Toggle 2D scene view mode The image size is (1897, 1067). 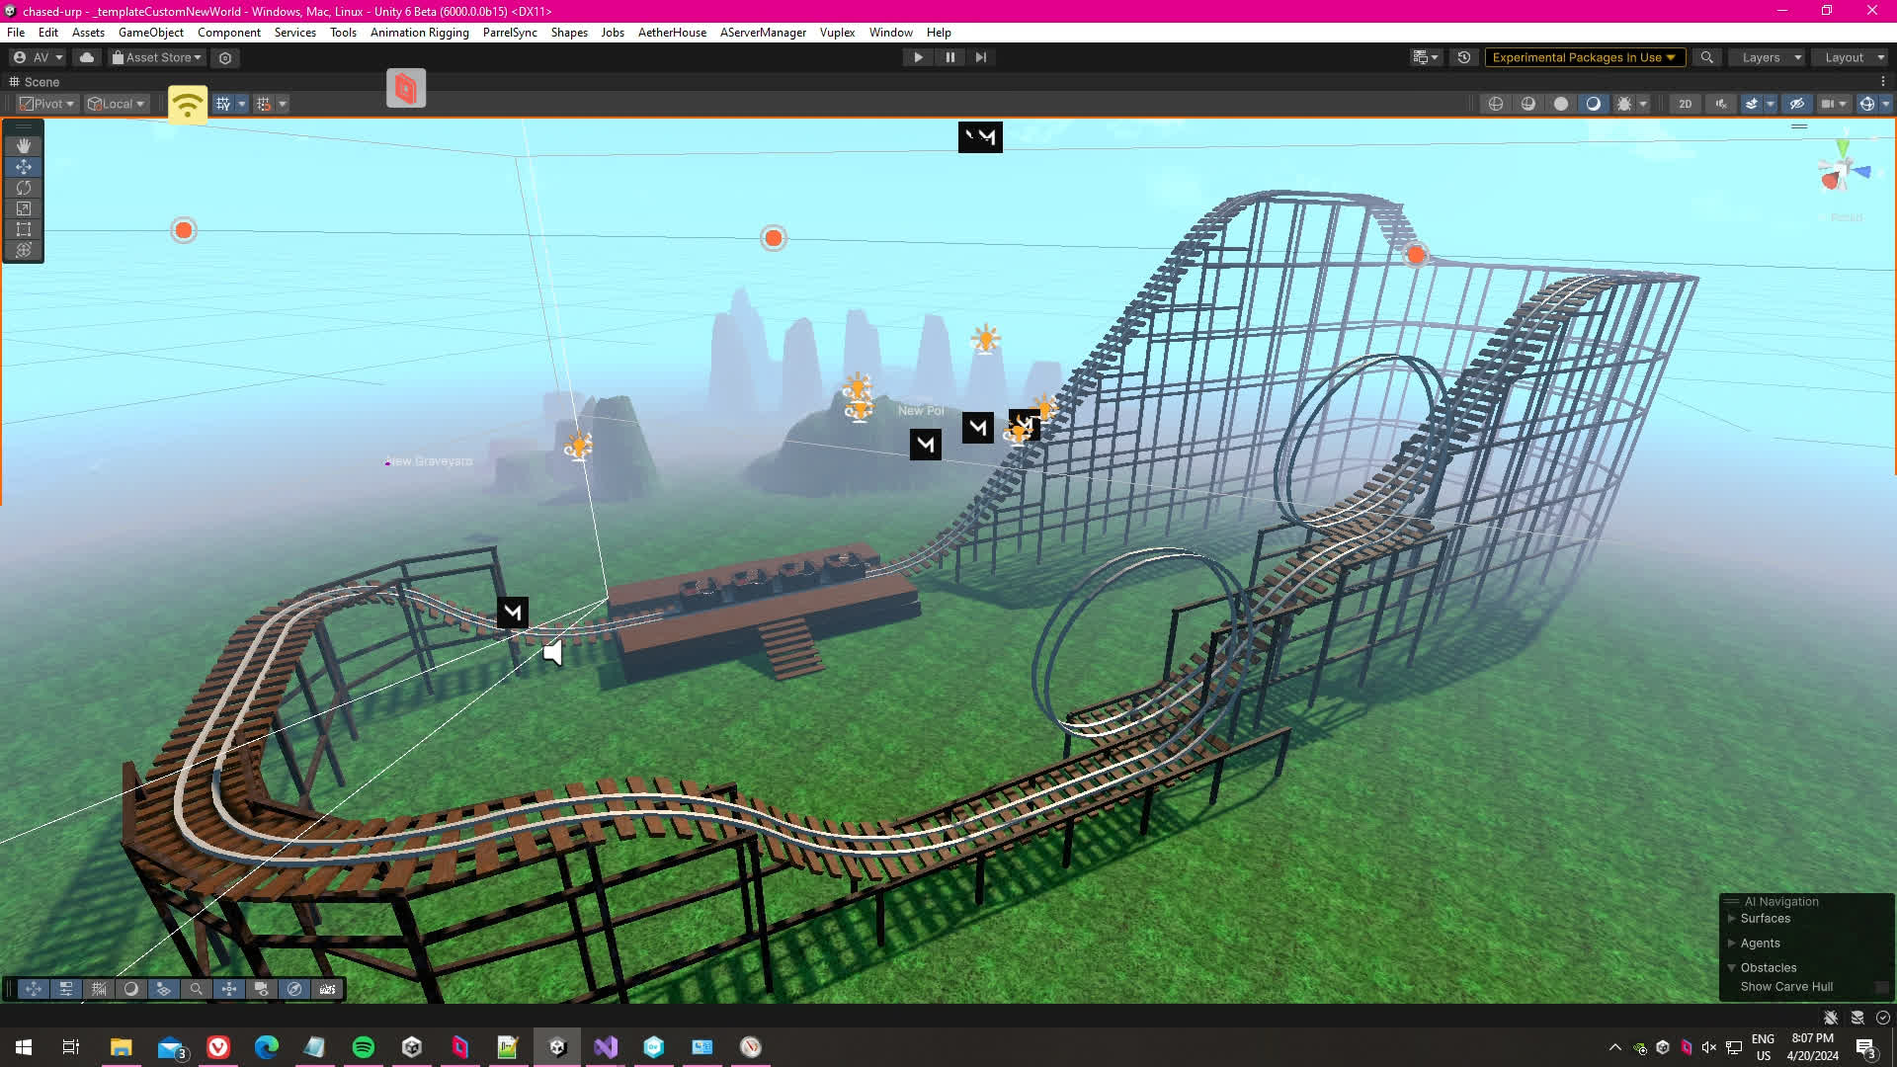pyautogui.click(x=1685, y=104)
